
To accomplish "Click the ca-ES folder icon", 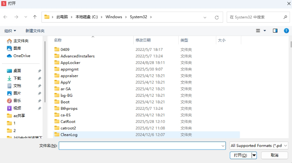I will click(x=57, y=115).
